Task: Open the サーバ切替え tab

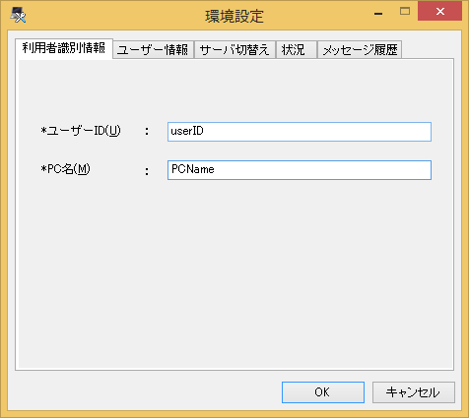Action: click(234, 50)
